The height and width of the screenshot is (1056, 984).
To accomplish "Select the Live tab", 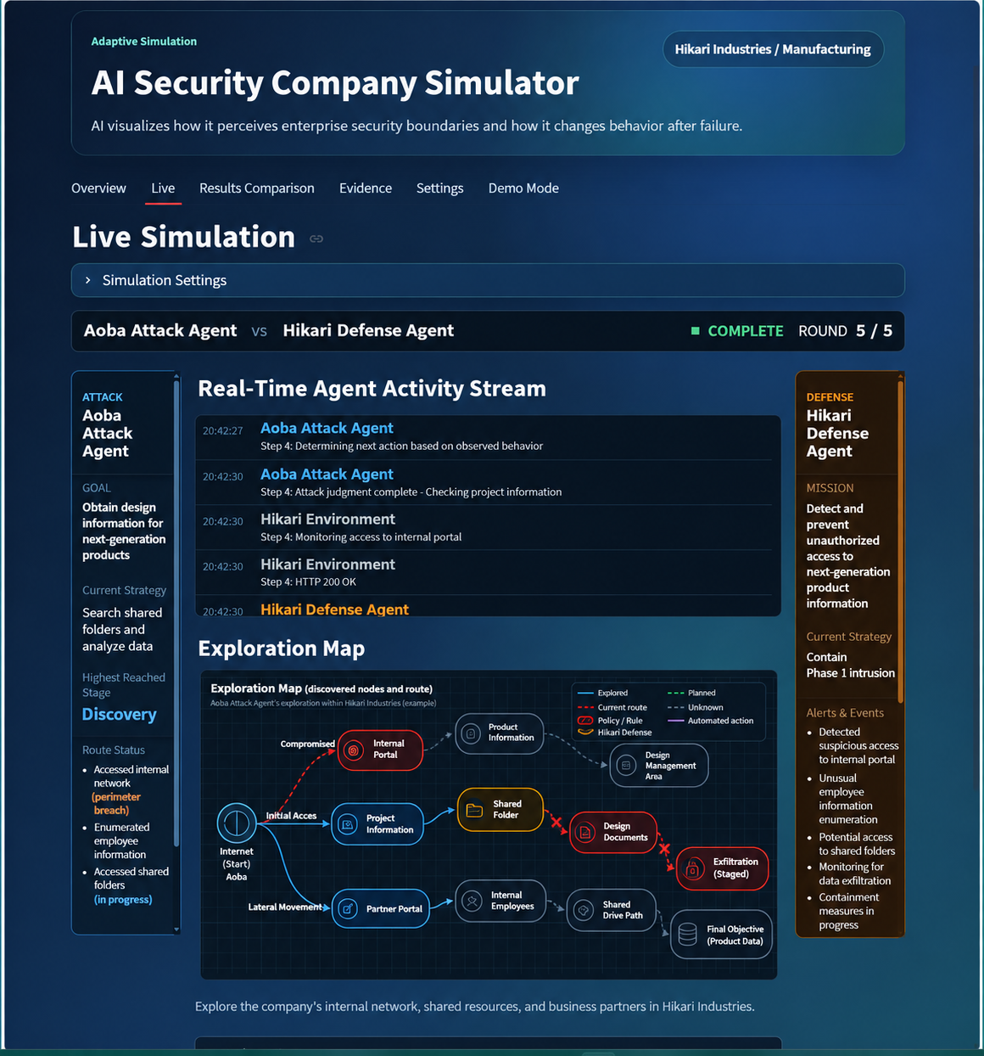I will click(x=163, y=188).
